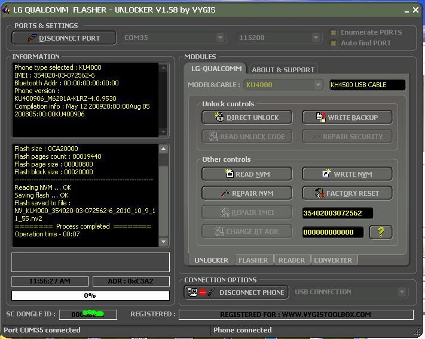The width and height of the screenshot is (425, 339).
Task: Toggle Enumerate PORTS checkbox
Action: 333,33
